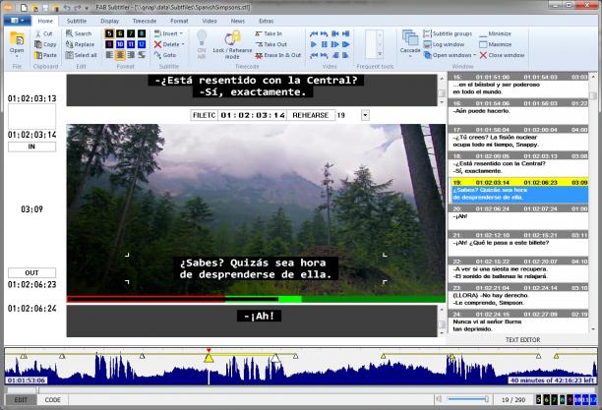The height and width of the screenshot is (410, 602).
Task: Open the Search tool in Edit group
Action: click(x=79, y=33)
